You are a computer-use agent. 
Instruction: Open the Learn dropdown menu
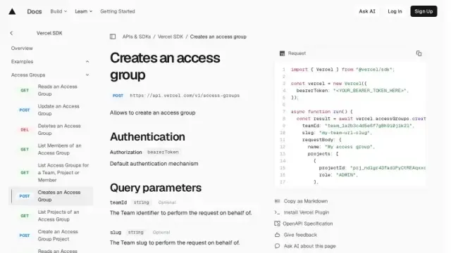84,11
